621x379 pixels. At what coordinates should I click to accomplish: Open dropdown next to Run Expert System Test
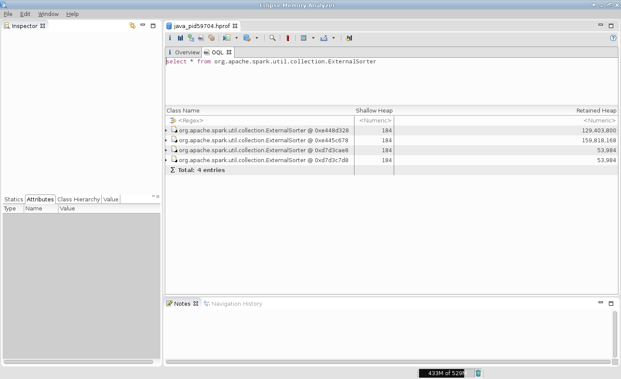coord(236,38)
